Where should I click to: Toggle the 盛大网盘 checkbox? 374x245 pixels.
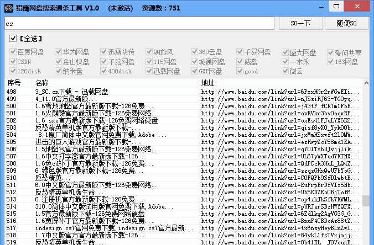(x=285, y=52)
